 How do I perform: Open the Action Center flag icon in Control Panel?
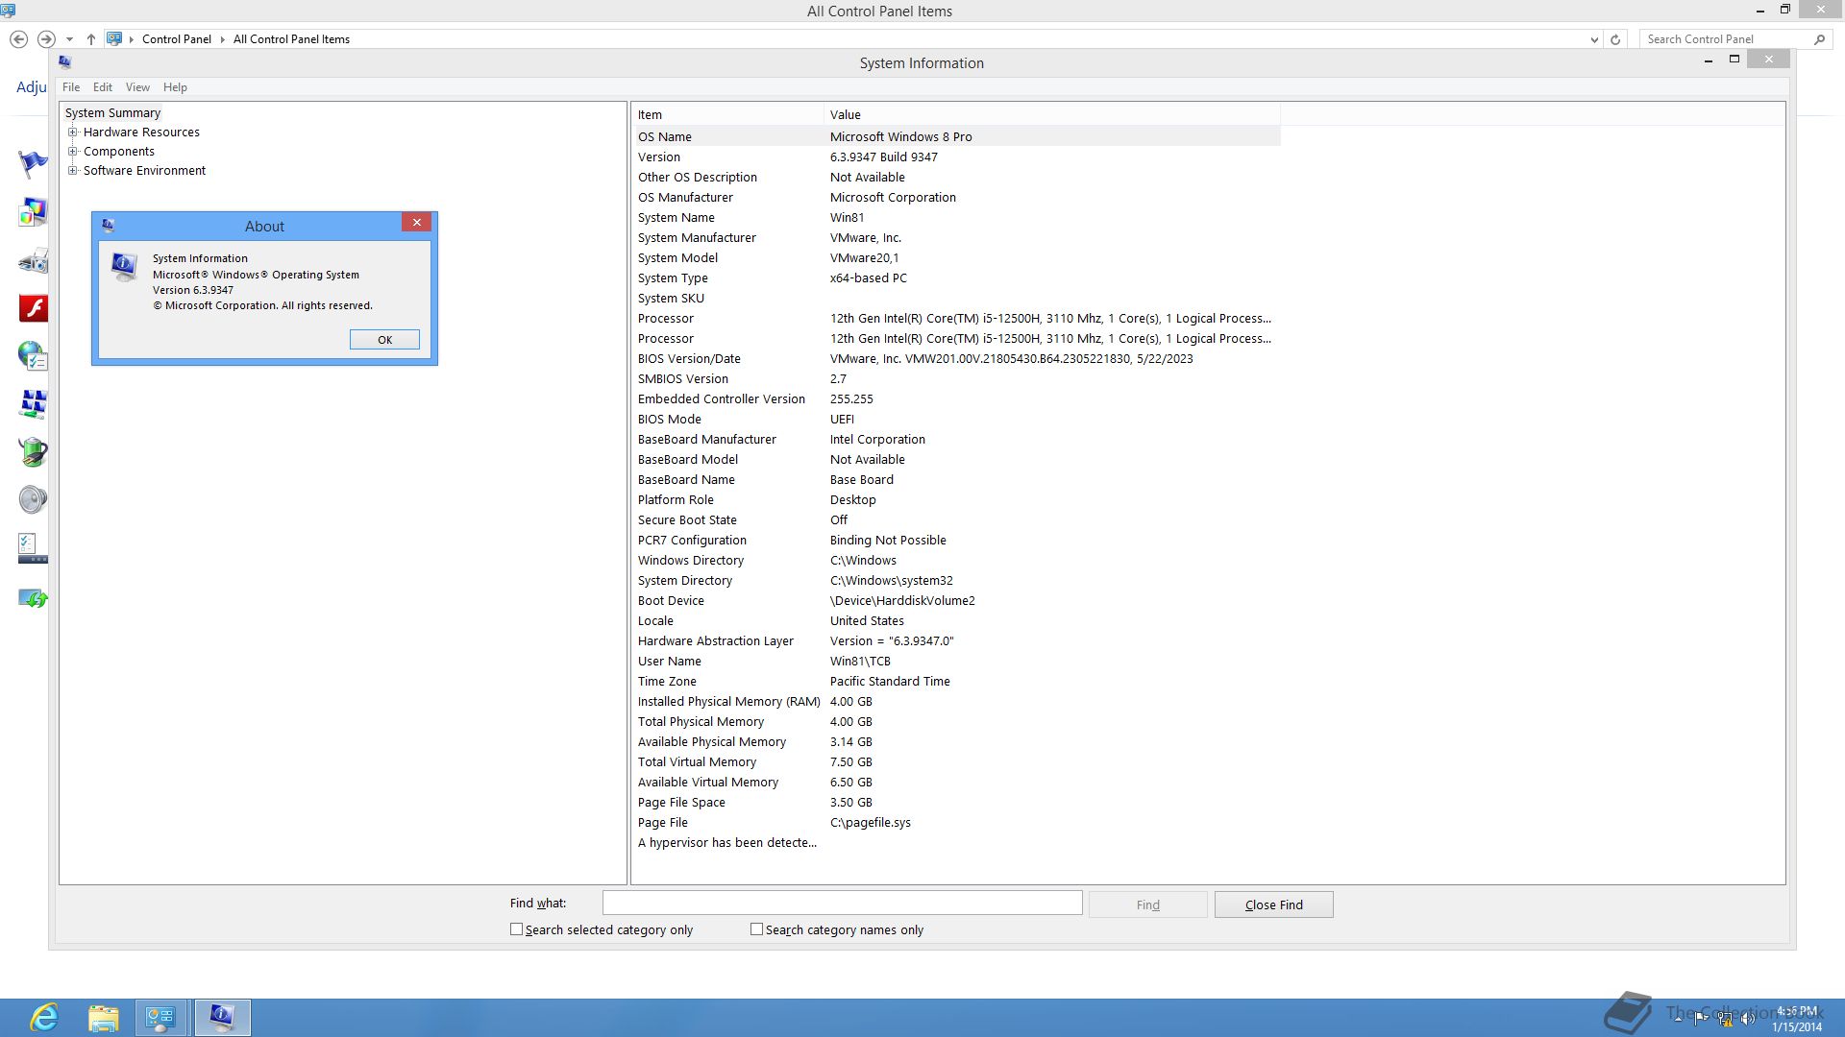(x=33, y=164)
